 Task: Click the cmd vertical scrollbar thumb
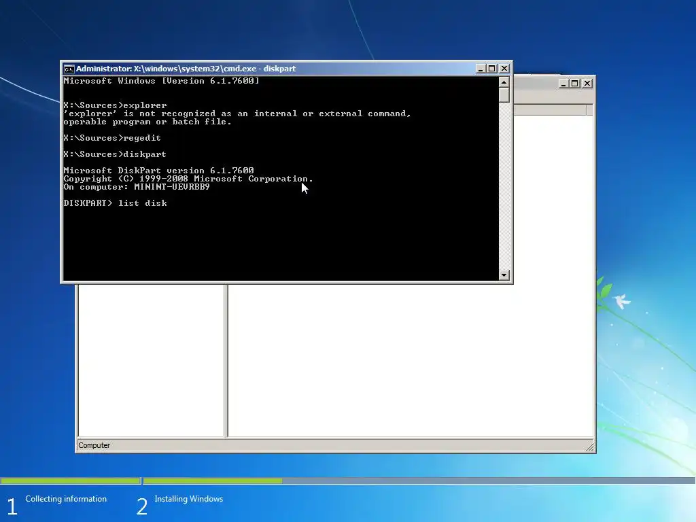504,95
